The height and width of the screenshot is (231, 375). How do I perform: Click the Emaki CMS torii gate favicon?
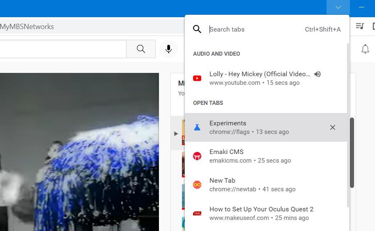(x=197, y=156)
